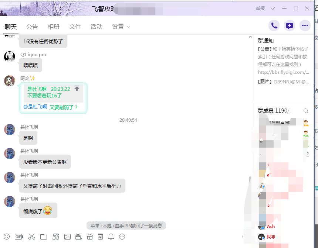
Task: Click the message bubble 是啊
Action: coord(28,138)
